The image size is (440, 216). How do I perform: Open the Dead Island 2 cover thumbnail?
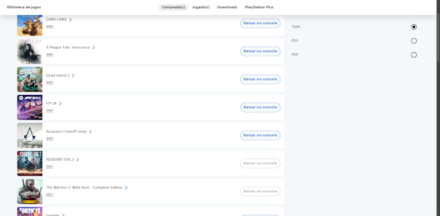(30, 79)
